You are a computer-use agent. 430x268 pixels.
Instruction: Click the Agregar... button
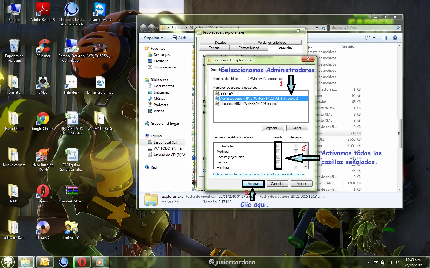pyautogui.click(x=273, y=128)
